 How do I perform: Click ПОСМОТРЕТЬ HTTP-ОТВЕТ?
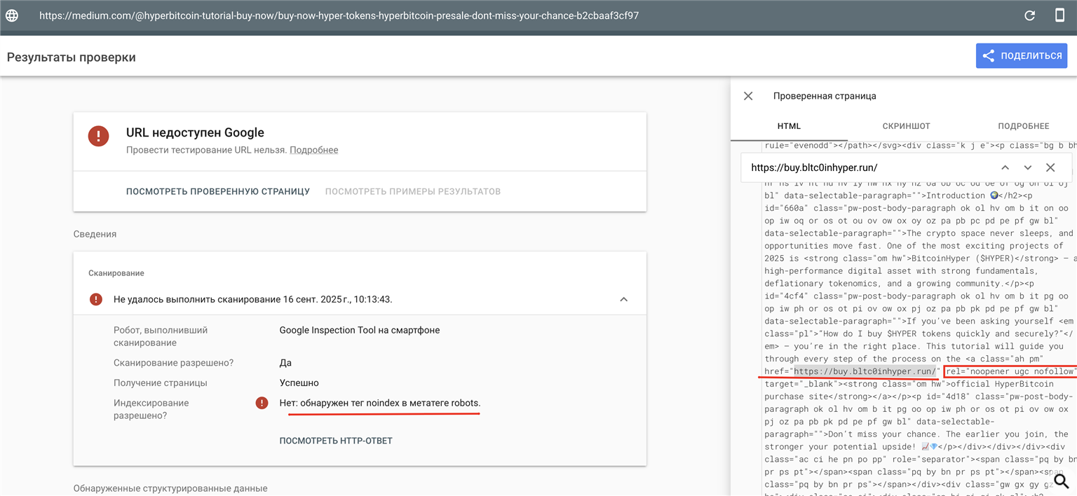click(336, 441)
